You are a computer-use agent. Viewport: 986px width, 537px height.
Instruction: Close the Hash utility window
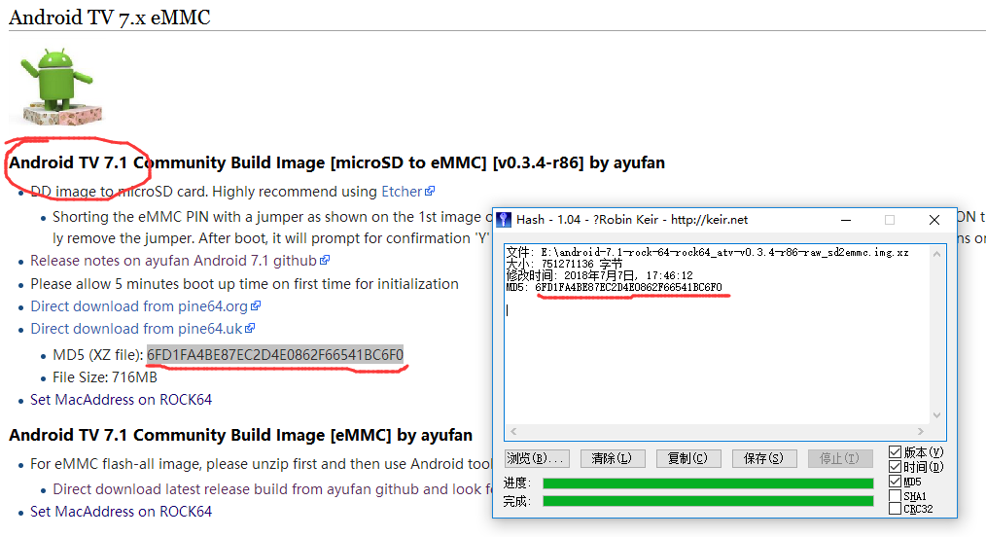pyautogui.click(x=934, y=220)
